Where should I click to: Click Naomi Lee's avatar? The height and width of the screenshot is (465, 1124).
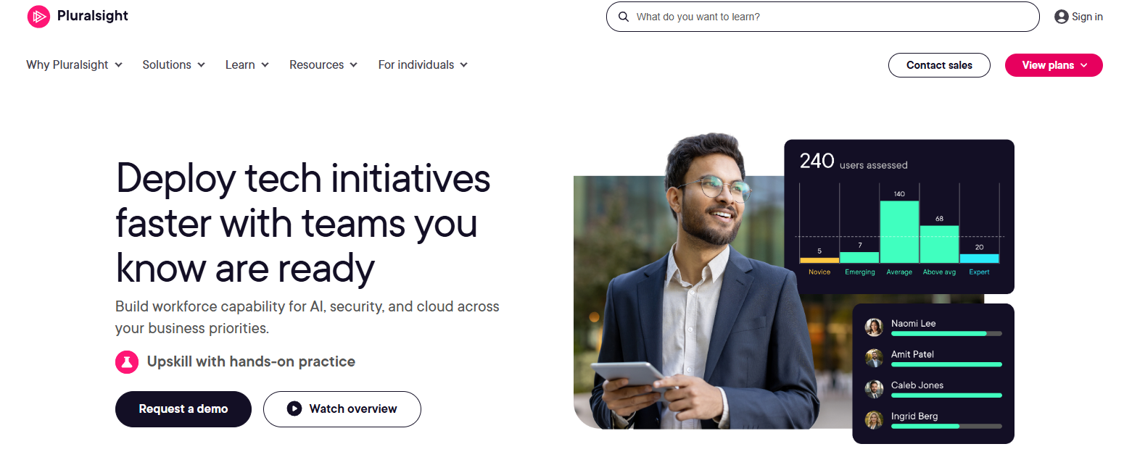coord(875,327)
